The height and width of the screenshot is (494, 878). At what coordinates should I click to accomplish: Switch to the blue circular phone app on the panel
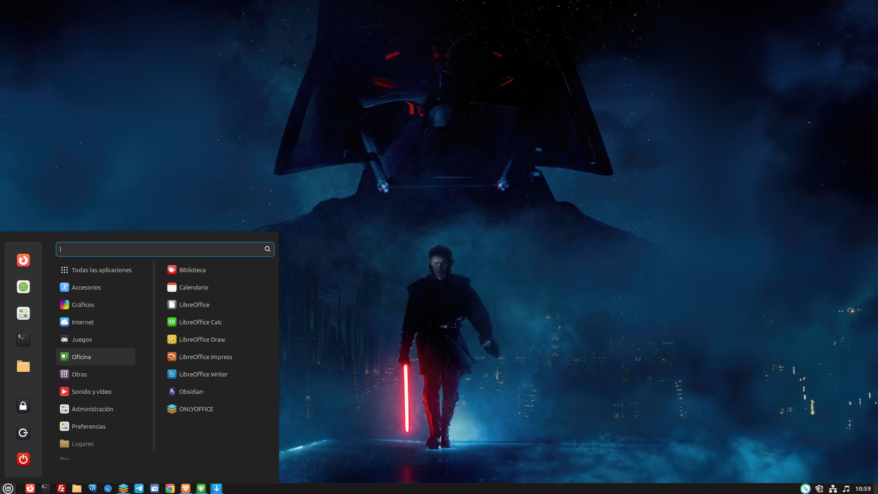pyautogui.click(x=108, y=489)
